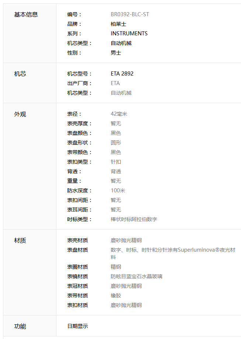Click the brand link 柏莱士
This screenshot has height=339, width=241.
pos(118,24)
